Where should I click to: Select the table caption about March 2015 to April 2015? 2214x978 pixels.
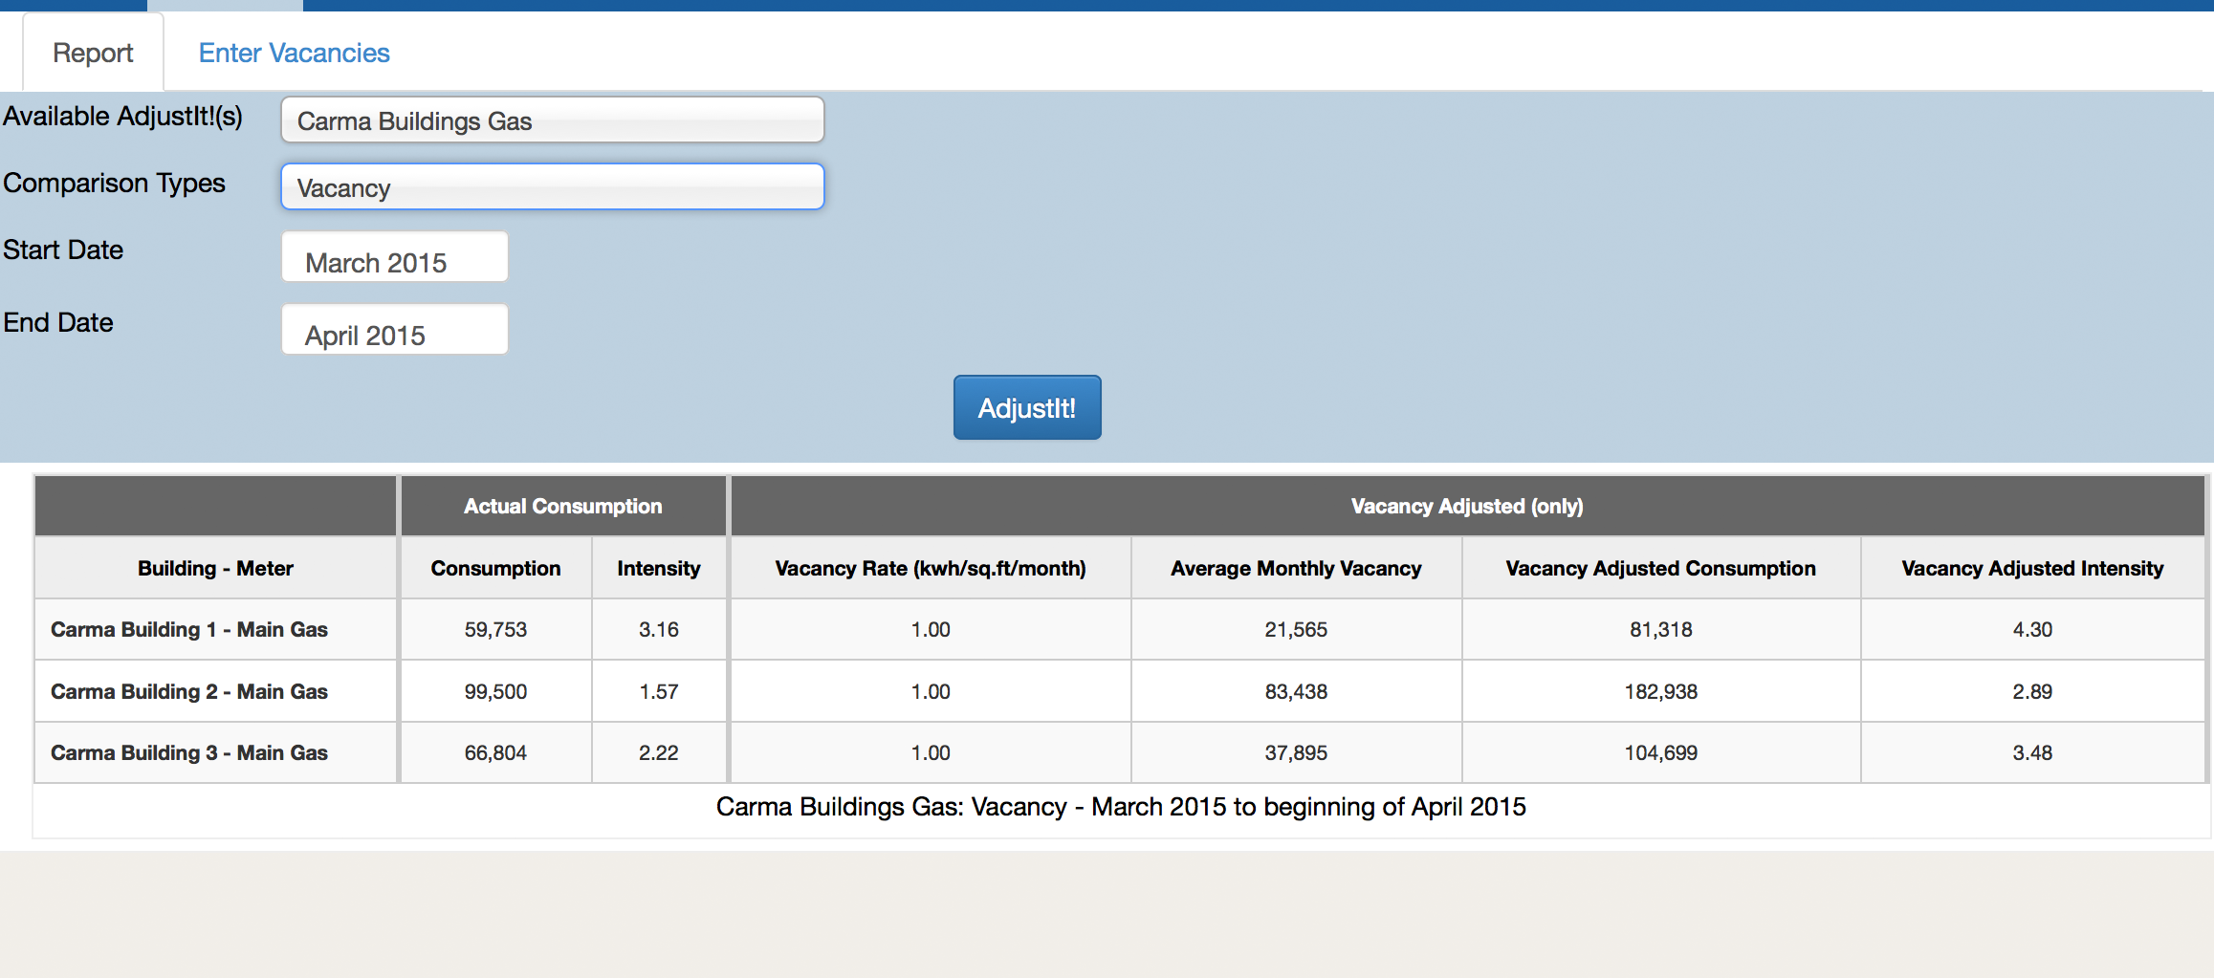[x=1121, y=807]
